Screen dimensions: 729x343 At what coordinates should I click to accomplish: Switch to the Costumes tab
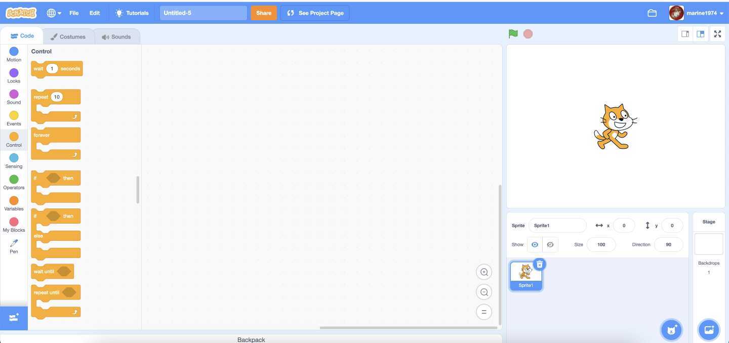(69, 36)
